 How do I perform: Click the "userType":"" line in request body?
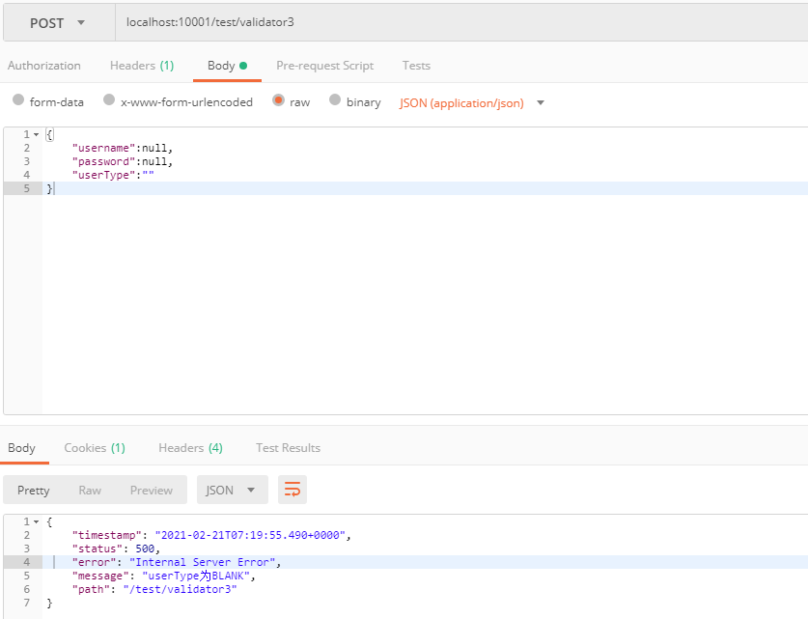(113, 175)
